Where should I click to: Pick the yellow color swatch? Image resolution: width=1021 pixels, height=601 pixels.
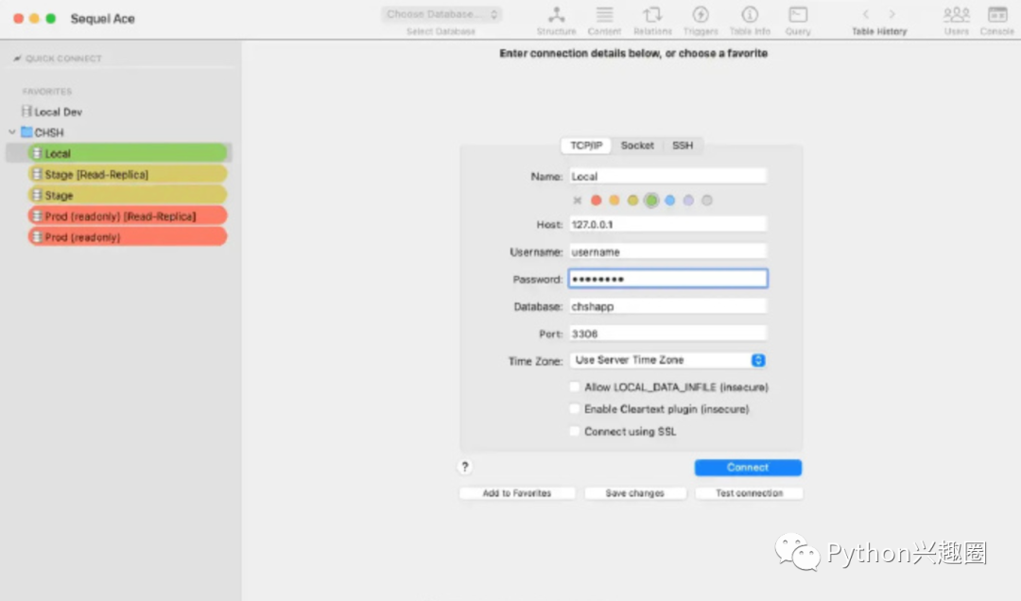point(632,200)
